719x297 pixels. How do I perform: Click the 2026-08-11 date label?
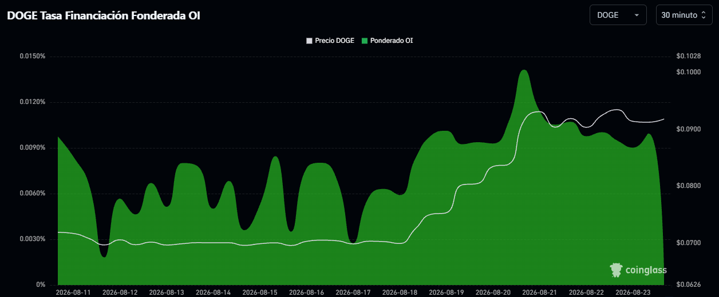73,292
